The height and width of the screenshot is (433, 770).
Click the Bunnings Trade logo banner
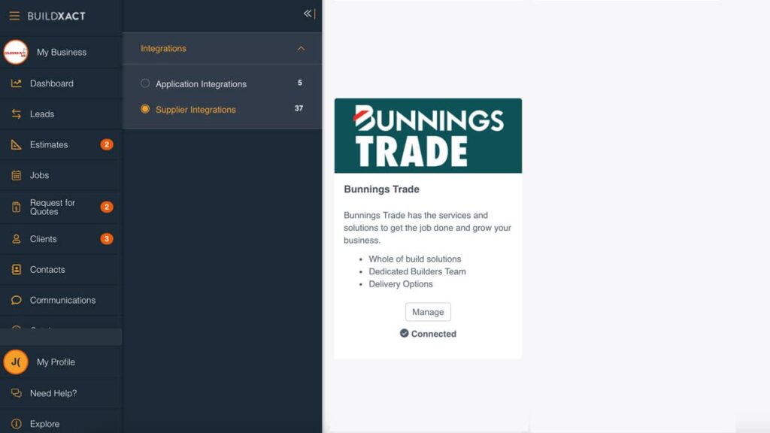point(428,136)
